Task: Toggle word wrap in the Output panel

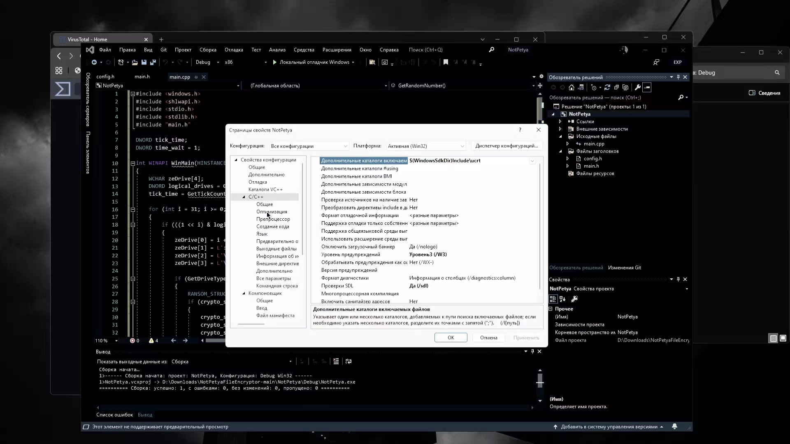Action: click(x=349, y=362)
